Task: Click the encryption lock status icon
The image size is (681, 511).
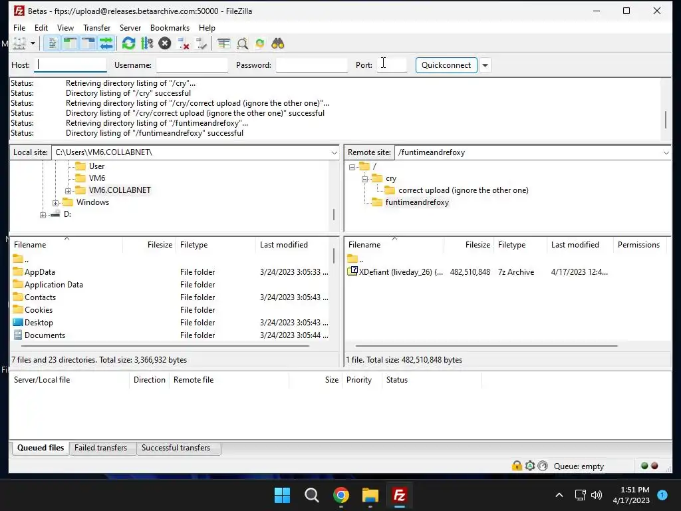Action: [517, 466]
